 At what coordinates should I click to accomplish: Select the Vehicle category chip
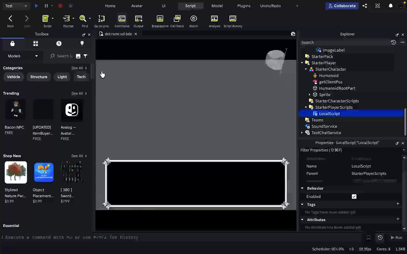14,77
